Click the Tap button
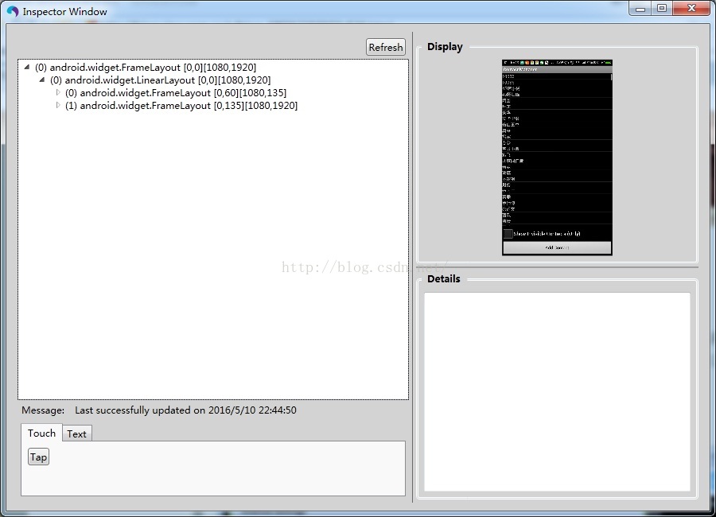Image resolution: width=716 pixels, height=517 pixels. tap(38, 457)
